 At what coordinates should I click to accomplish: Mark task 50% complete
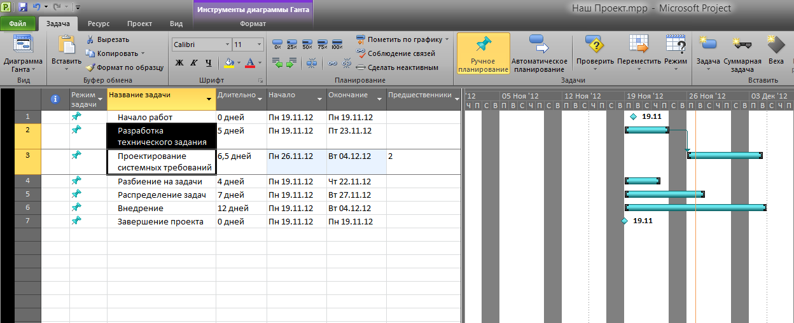[307, 45]
